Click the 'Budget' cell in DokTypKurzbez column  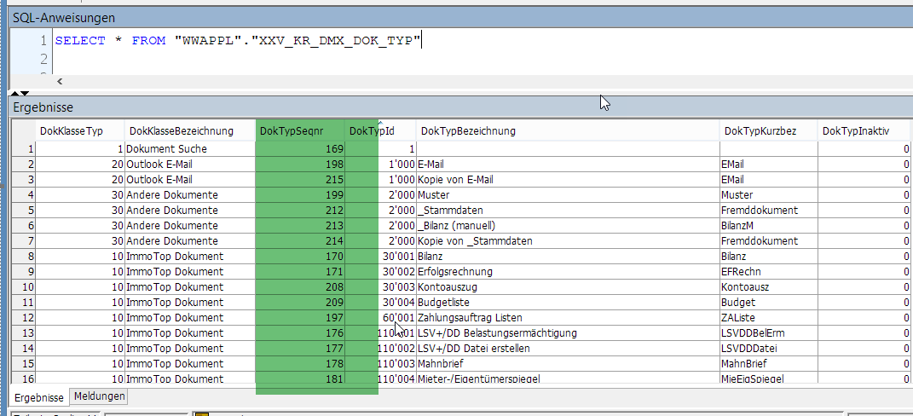point(769,303)
